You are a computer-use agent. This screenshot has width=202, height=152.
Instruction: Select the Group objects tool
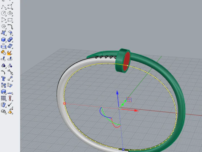pyautogui.click(x=3, y=65)
